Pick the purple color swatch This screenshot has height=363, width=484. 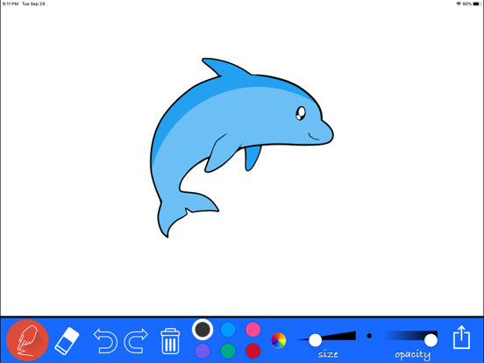(203, 352)
